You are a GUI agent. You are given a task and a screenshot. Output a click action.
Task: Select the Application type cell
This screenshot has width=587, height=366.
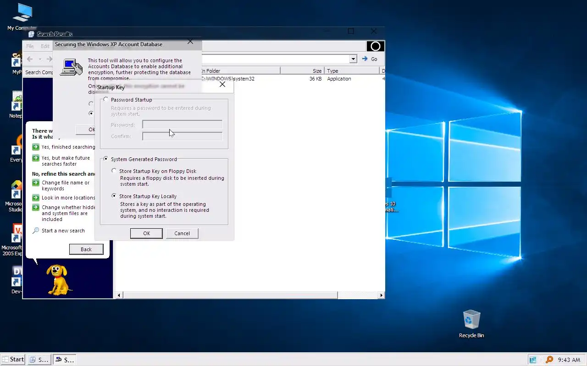point(339,79)
